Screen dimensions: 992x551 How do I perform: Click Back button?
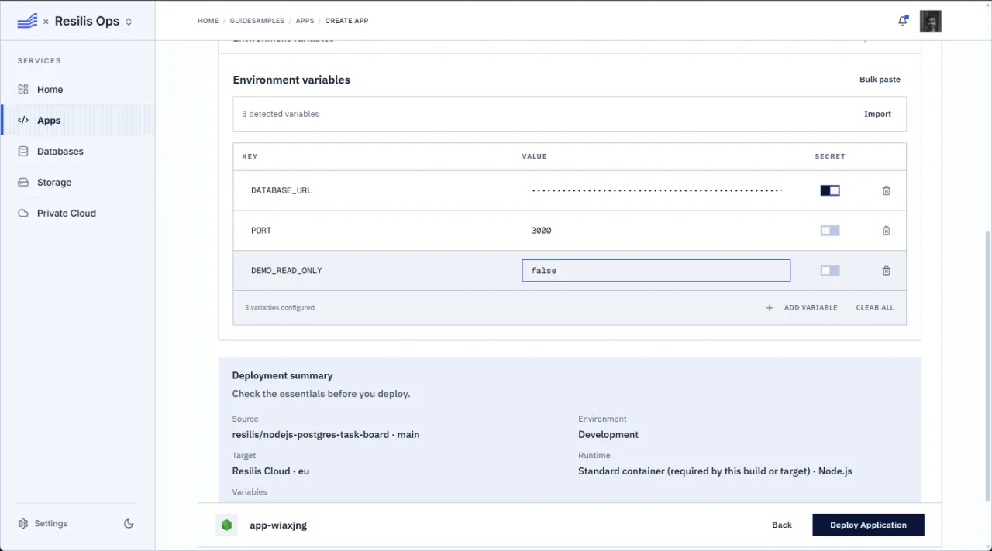pyautogui.click(x=782, y=525)
